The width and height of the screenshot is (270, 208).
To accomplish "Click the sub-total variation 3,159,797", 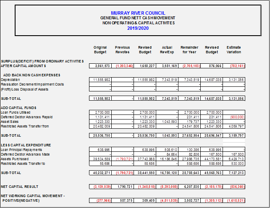I will pyautogui.click(x=234, y=135).
